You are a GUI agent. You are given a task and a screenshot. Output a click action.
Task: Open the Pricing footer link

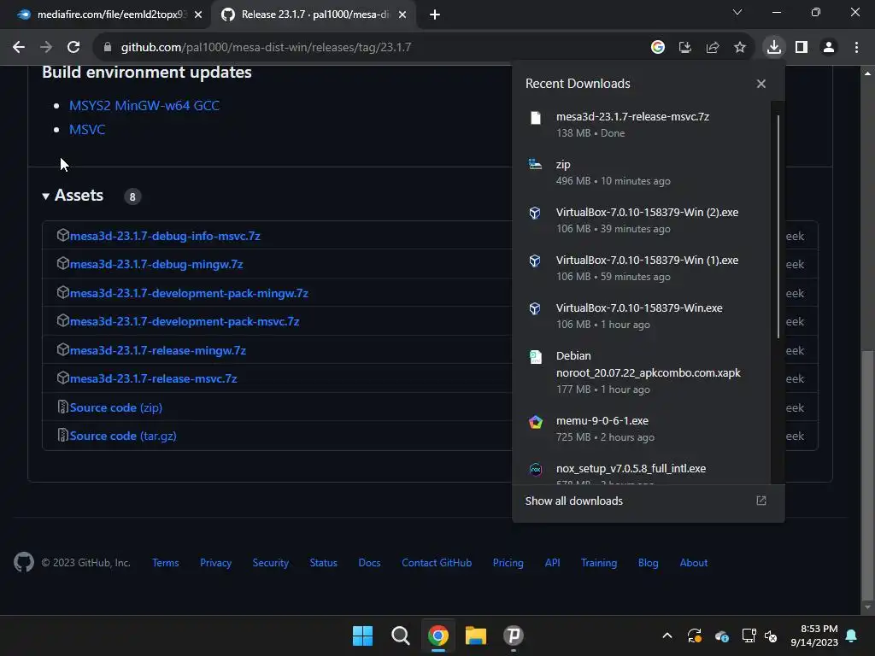(508, 563)
